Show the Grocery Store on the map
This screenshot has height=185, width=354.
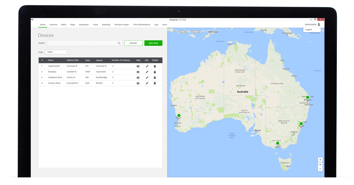pos(138,83)
